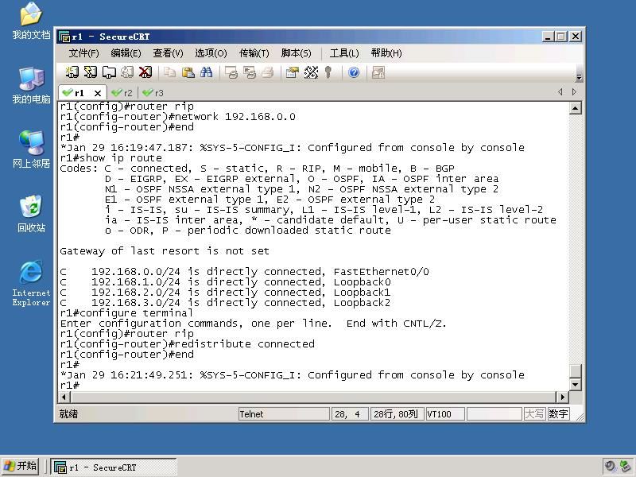This screenshot has width=636, height=477.
Task: Click the terminal vertical scrollbar up arrow
Action: click(575, 108)
